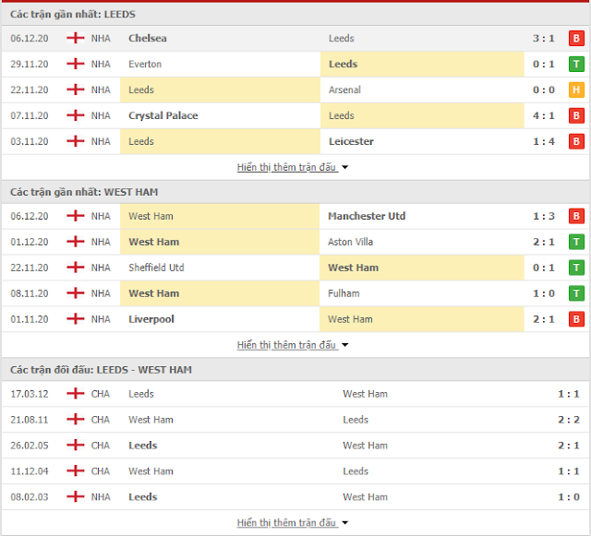Click green T badge for West Ham-Fulham 1:0
Viewport: 591px width, 536px height.
coord(576,293)
